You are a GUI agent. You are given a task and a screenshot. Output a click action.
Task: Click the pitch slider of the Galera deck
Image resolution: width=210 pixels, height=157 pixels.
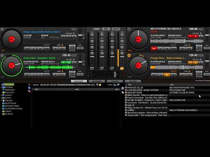coord(80,62)
